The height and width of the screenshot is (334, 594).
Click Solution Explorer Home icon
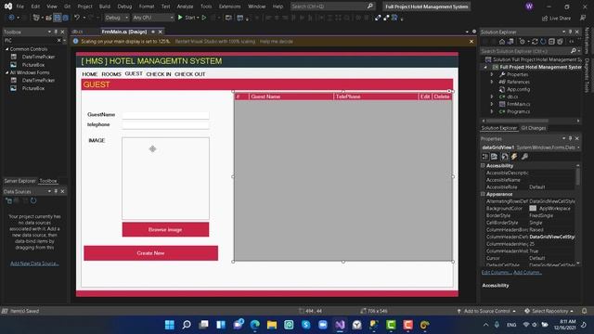pos(502,41)
